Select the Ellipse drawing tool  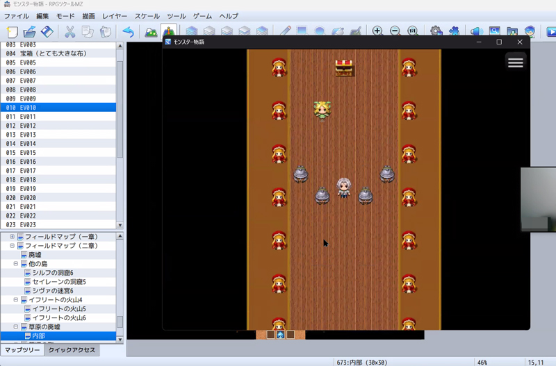pyautogui.click(x=320, y=31)
